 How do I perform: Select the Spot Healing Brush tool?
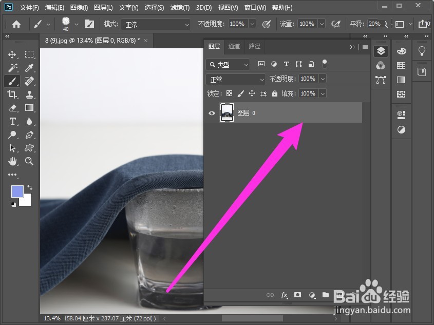tap(29, 81)
